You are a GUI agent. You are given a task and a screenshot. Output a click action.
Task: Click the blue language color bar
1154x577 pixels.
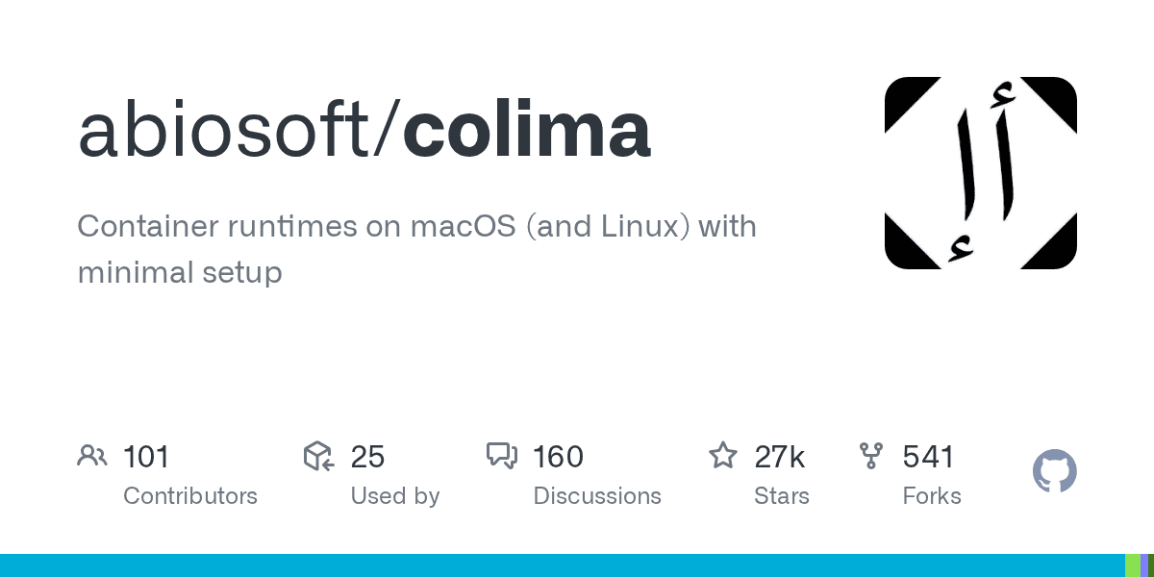(x=558, y=565)
